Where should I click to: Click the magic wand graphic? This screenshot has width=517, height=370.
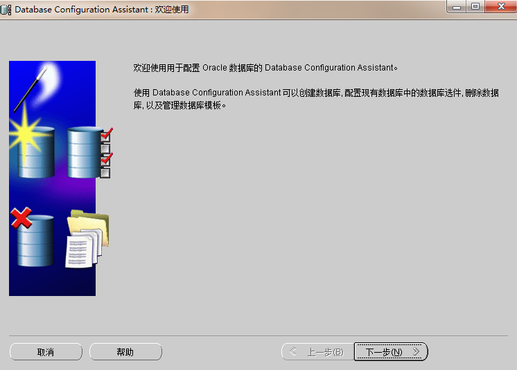point(30,89)
